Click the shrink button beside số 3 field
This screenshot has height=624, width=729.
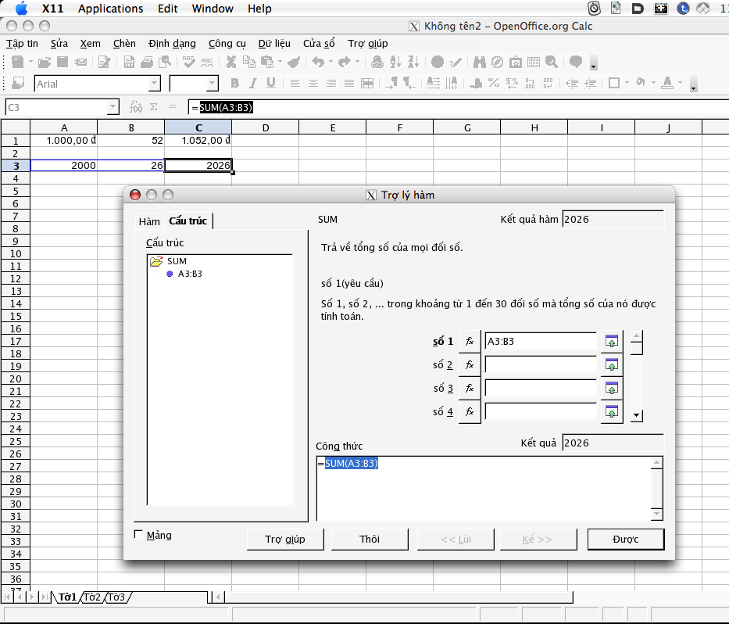pyautogui.click(x=611, y=388)
